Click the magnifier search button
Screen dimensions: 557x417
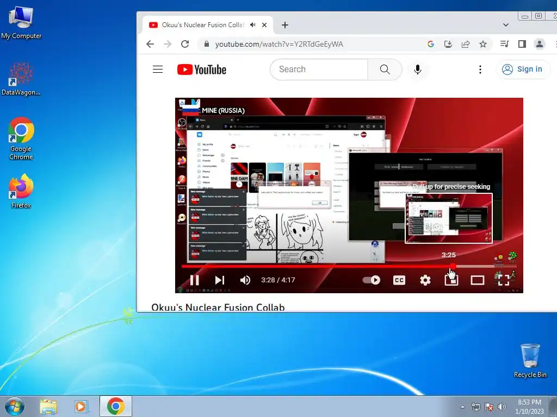pyautogui.click(x=385, y=69)
